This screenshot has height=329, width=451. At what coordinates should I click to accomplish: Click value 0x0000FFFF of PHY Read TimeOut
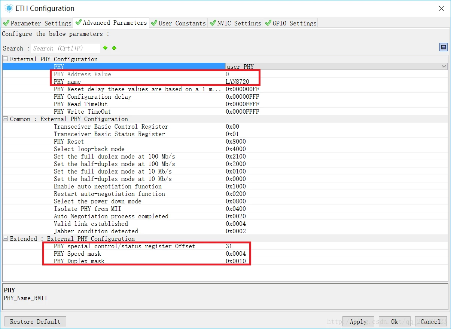coord(243,104)
